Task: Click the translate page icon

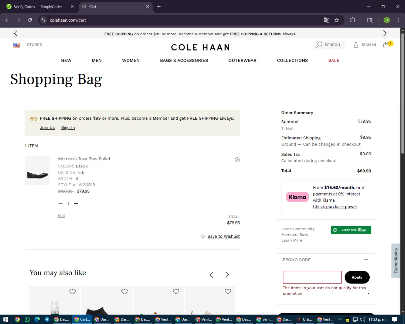Action: pos(326,20)
